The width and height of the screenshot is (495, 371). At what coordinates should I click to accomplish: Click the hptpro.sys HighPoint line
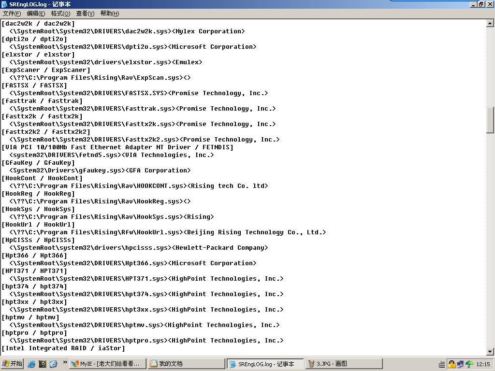[x=146, y=341]
